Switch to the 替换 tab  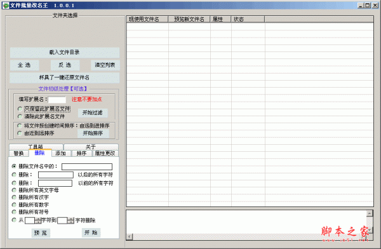18,153
